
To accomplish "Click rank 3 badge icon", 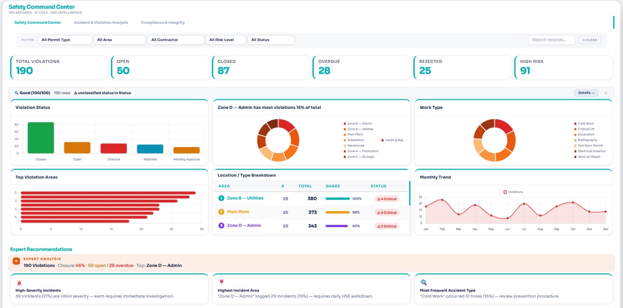I will 221,226.
